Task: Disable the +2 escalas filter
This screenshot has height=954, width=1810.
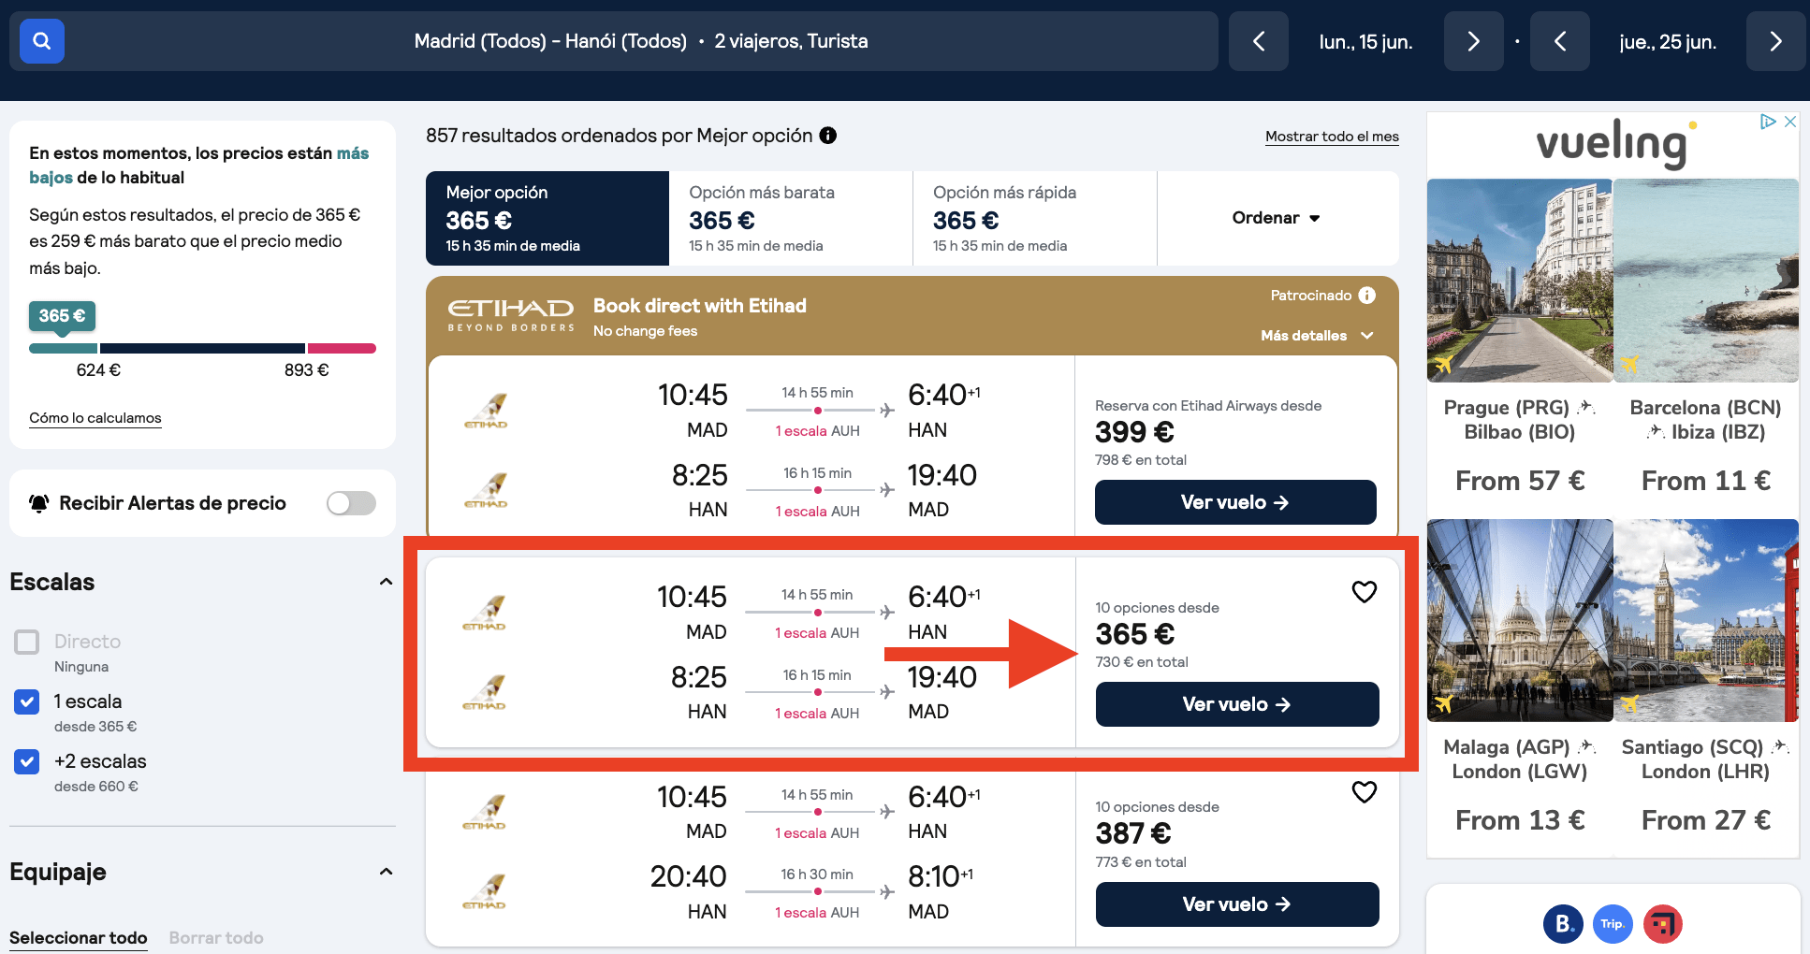Action: pos(26,761)
